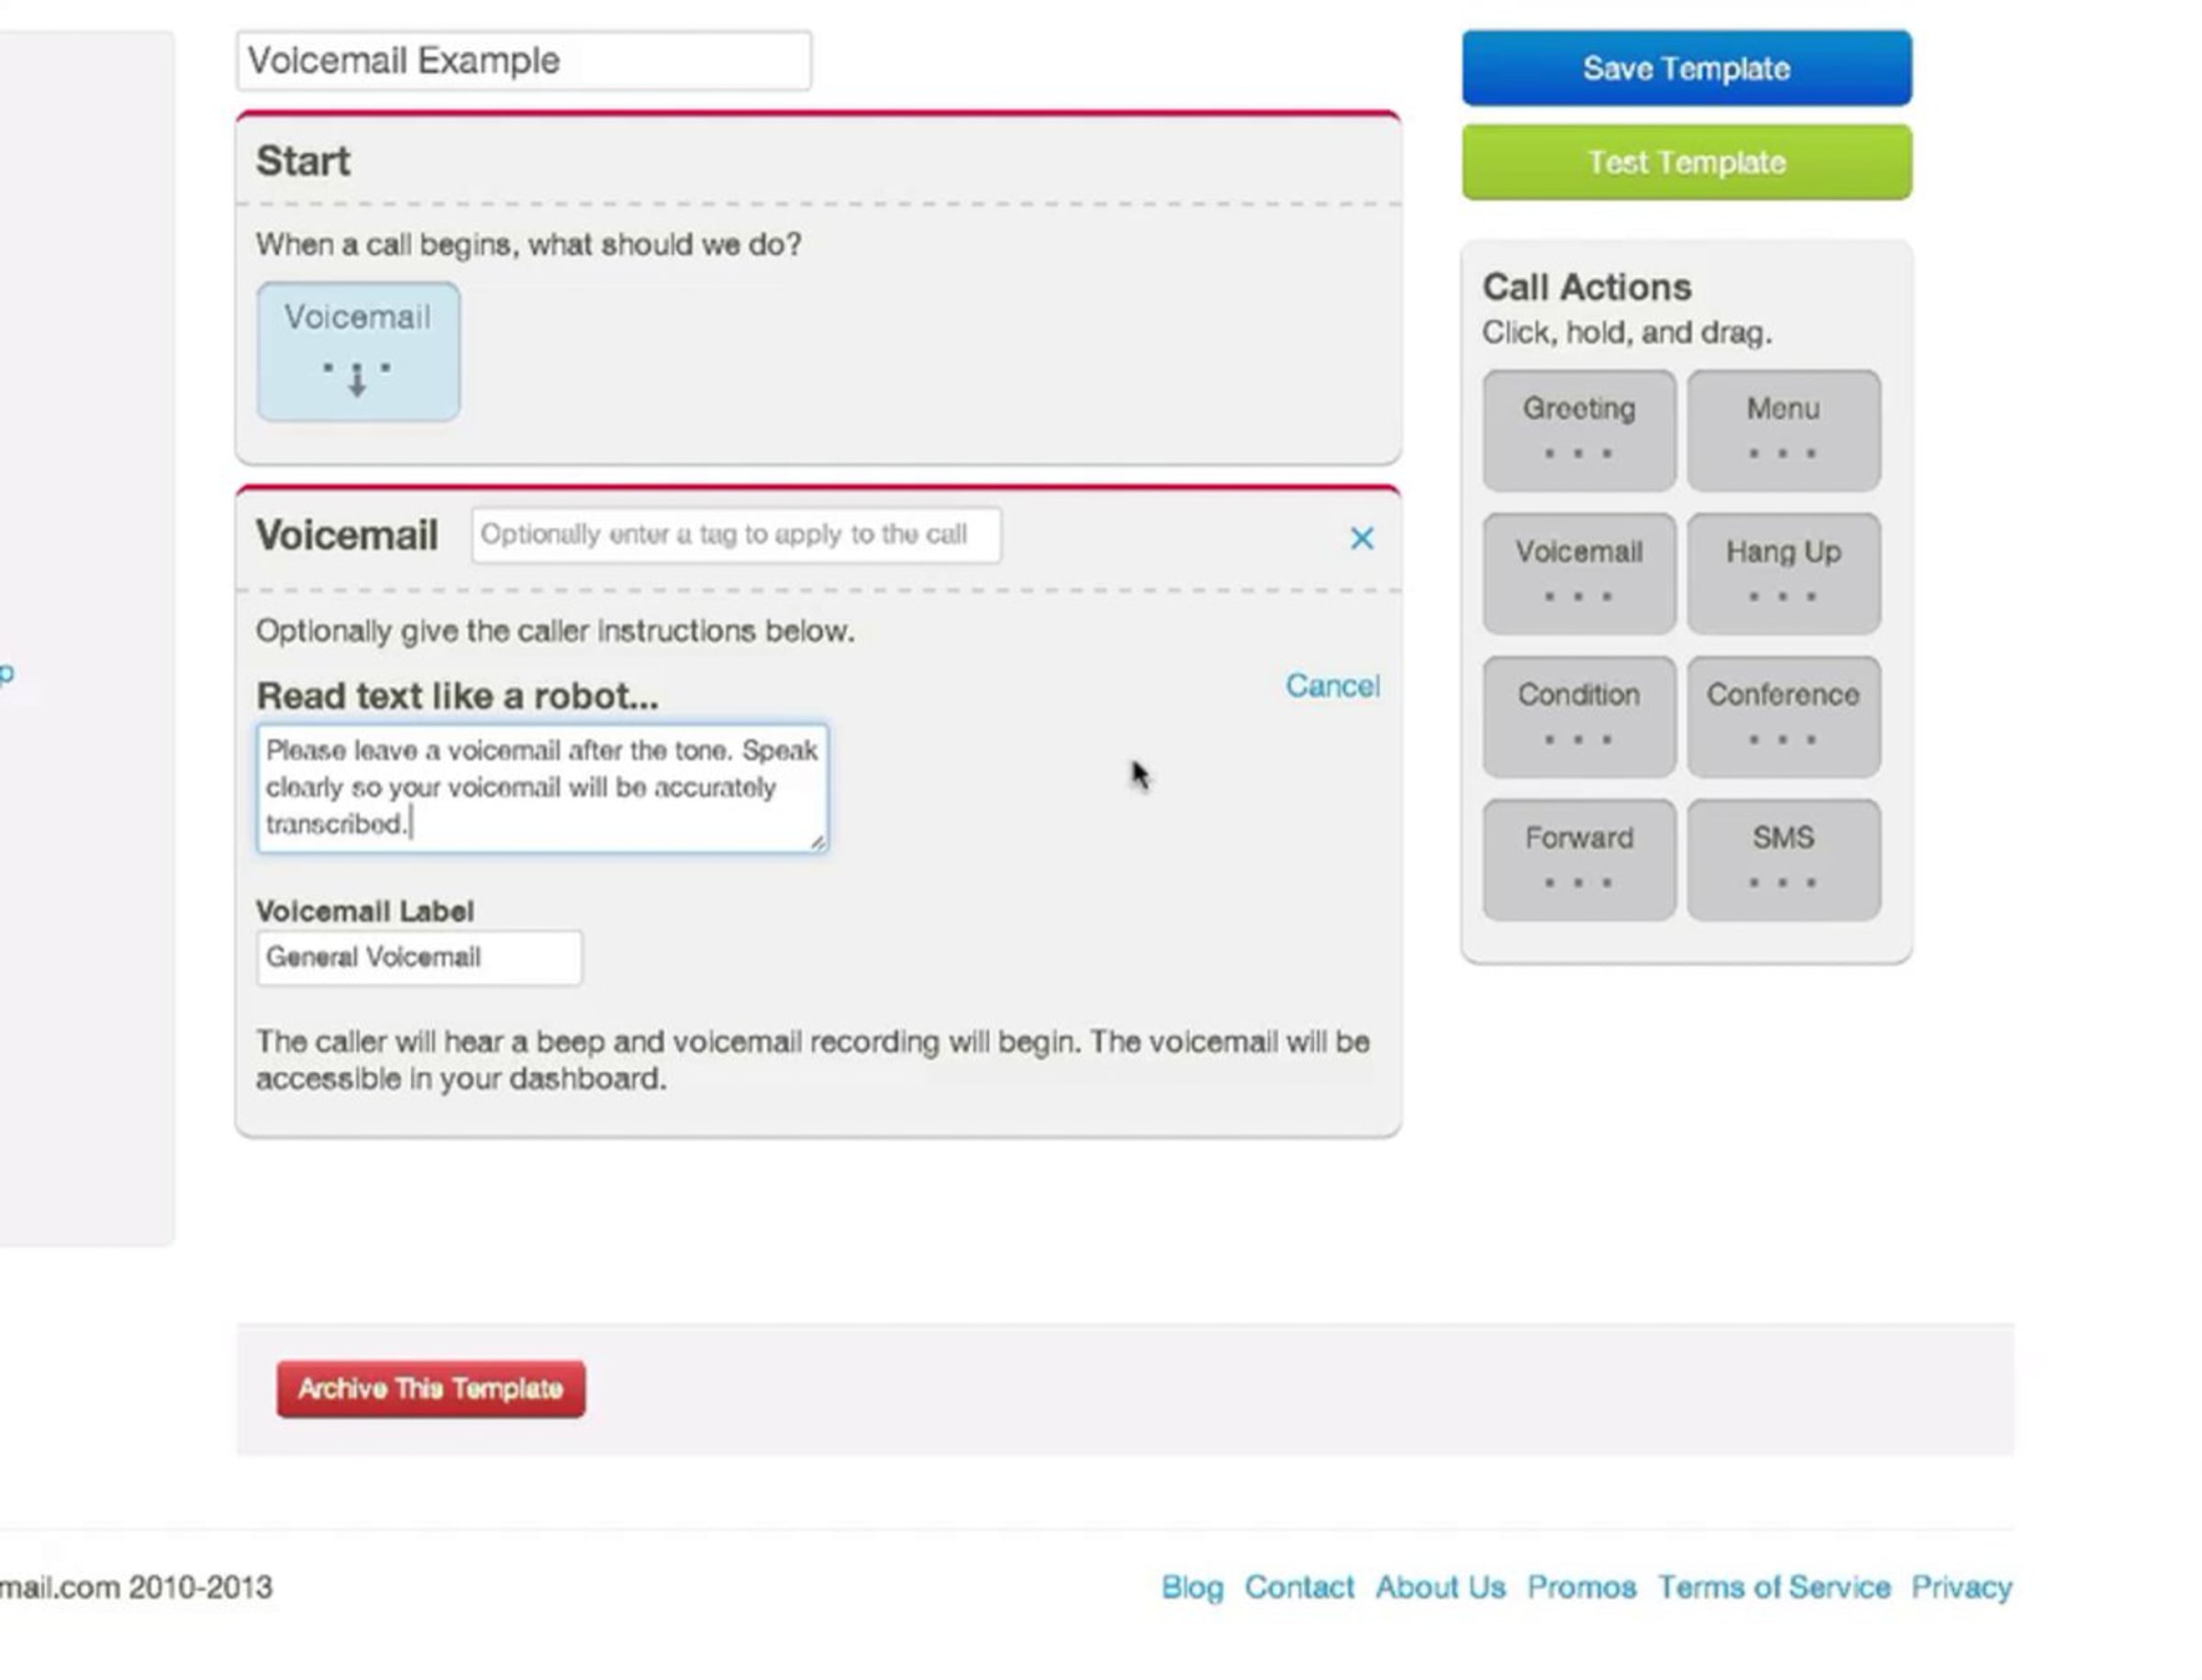The height and width of the screenshot is (1680, 2202).
Task: Select the Menu call action tile
Action: point(1782,430)
